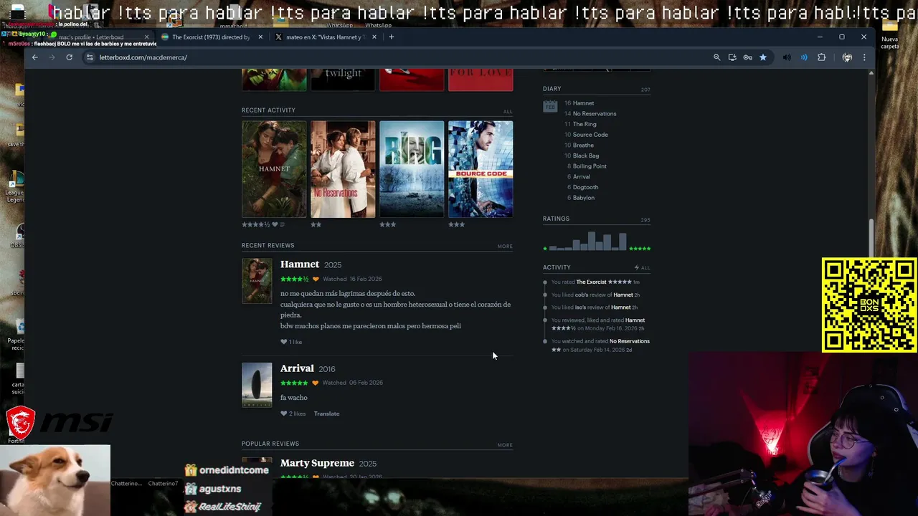The height and width of the screenshot is (516, 918).
Task: Open Dogtooth diary entry
Action: tap(585, 187)
